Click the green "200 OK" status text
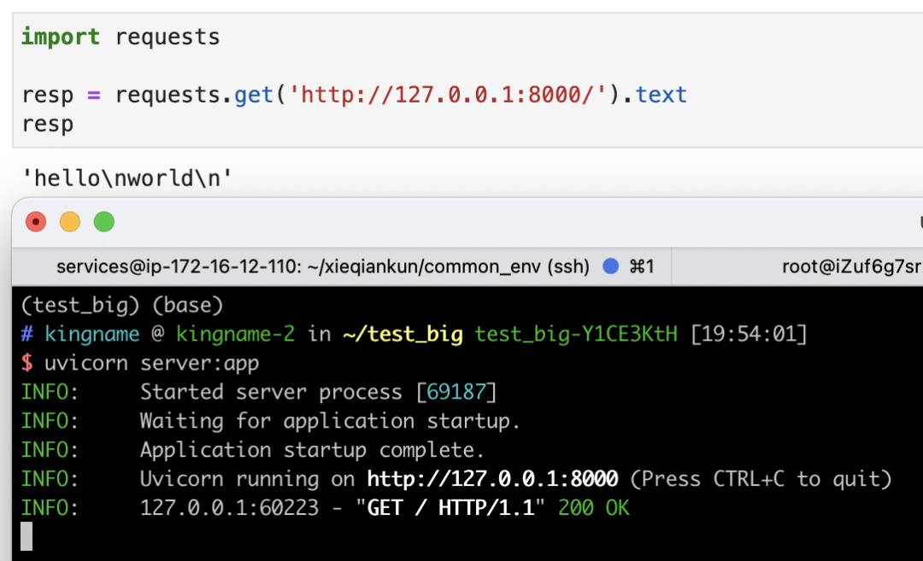 (594, 508)
